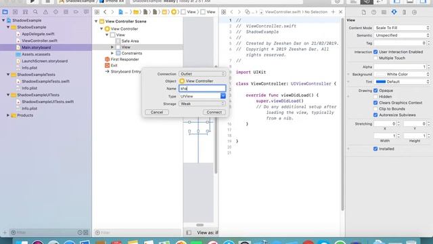This screenshot has width=433, height=244.
Task: Open the Content Mode dropdown
Action: pyautogui.click(x=402, y=28)
